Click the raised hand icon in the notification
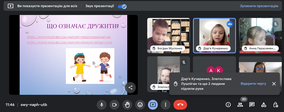 175,84
